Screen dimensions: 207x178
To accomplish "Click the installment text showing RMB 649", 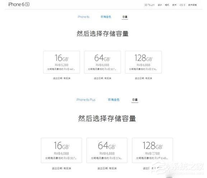I will click(152, 158).
